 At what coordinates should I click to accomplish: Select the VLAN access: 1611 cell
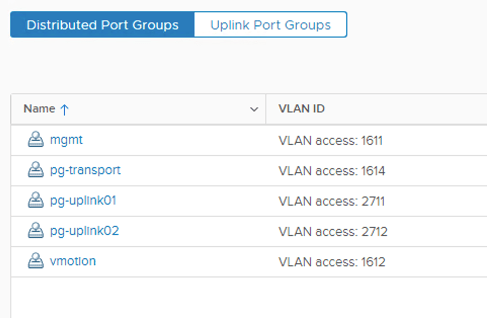pos(331,140)
